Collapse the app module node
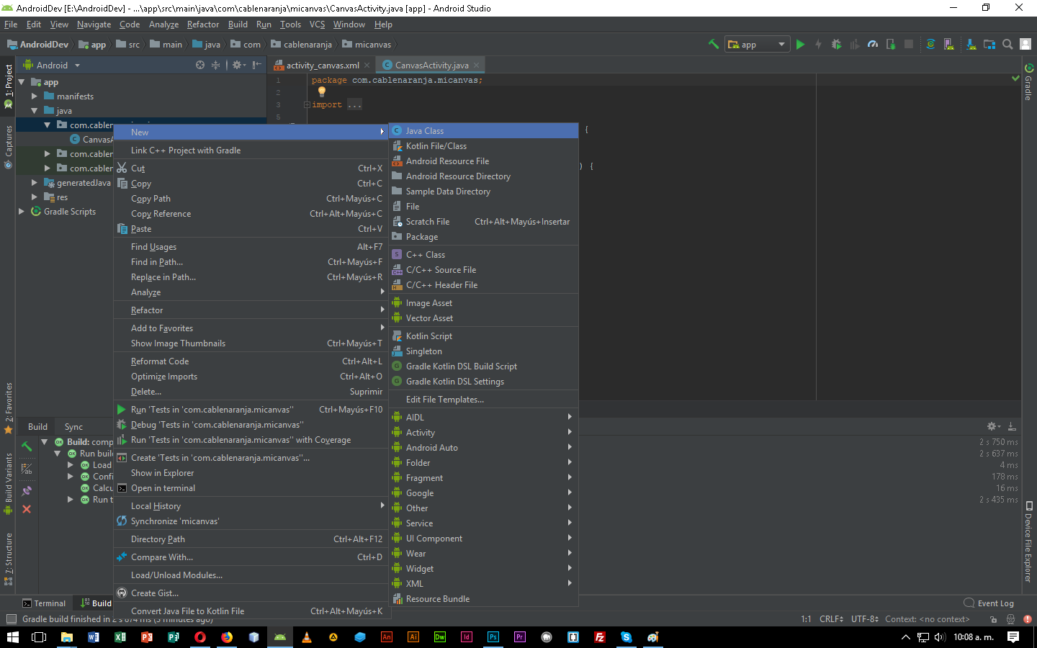The height and width of the screenshot is (648, 1037). [22, 82]
